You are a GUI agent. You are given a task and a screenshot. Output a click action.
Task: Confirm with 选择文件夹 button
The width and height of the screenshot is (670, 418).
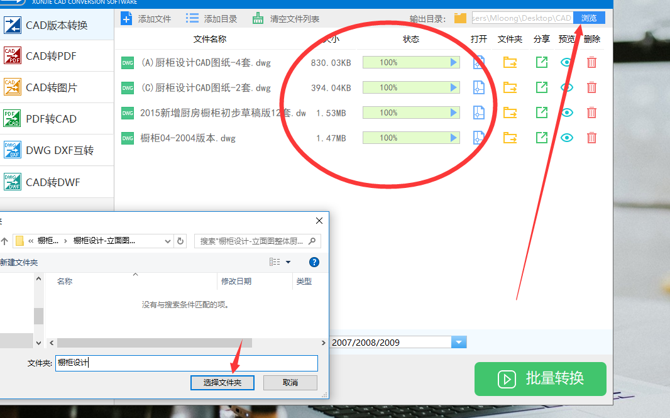[222, 383]
